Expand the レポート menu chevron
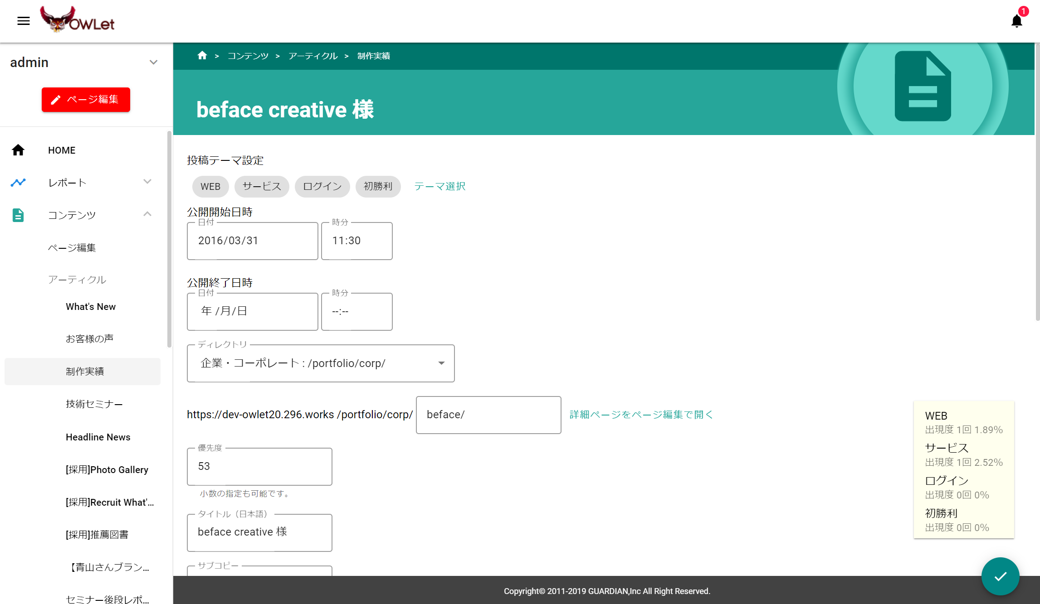Image resolution: width=1040 pixels, height=604 pixels. coord(147,182)
